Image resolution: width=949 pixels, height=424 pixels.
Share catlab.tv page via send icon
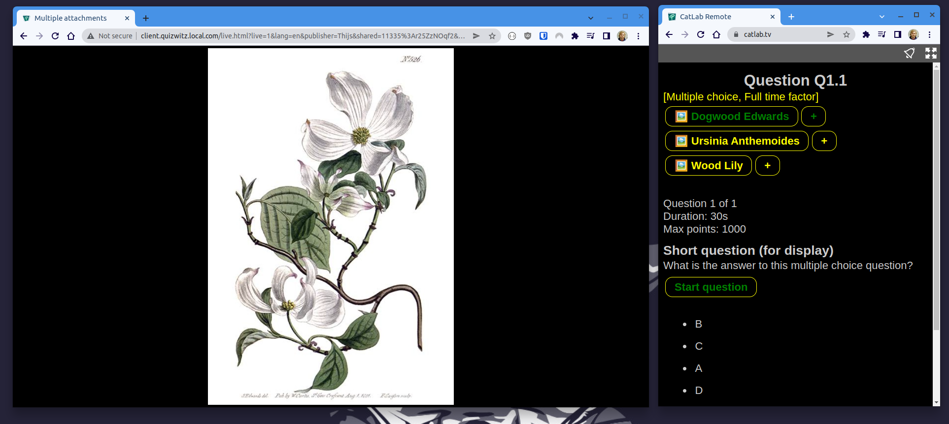(830, 34)
